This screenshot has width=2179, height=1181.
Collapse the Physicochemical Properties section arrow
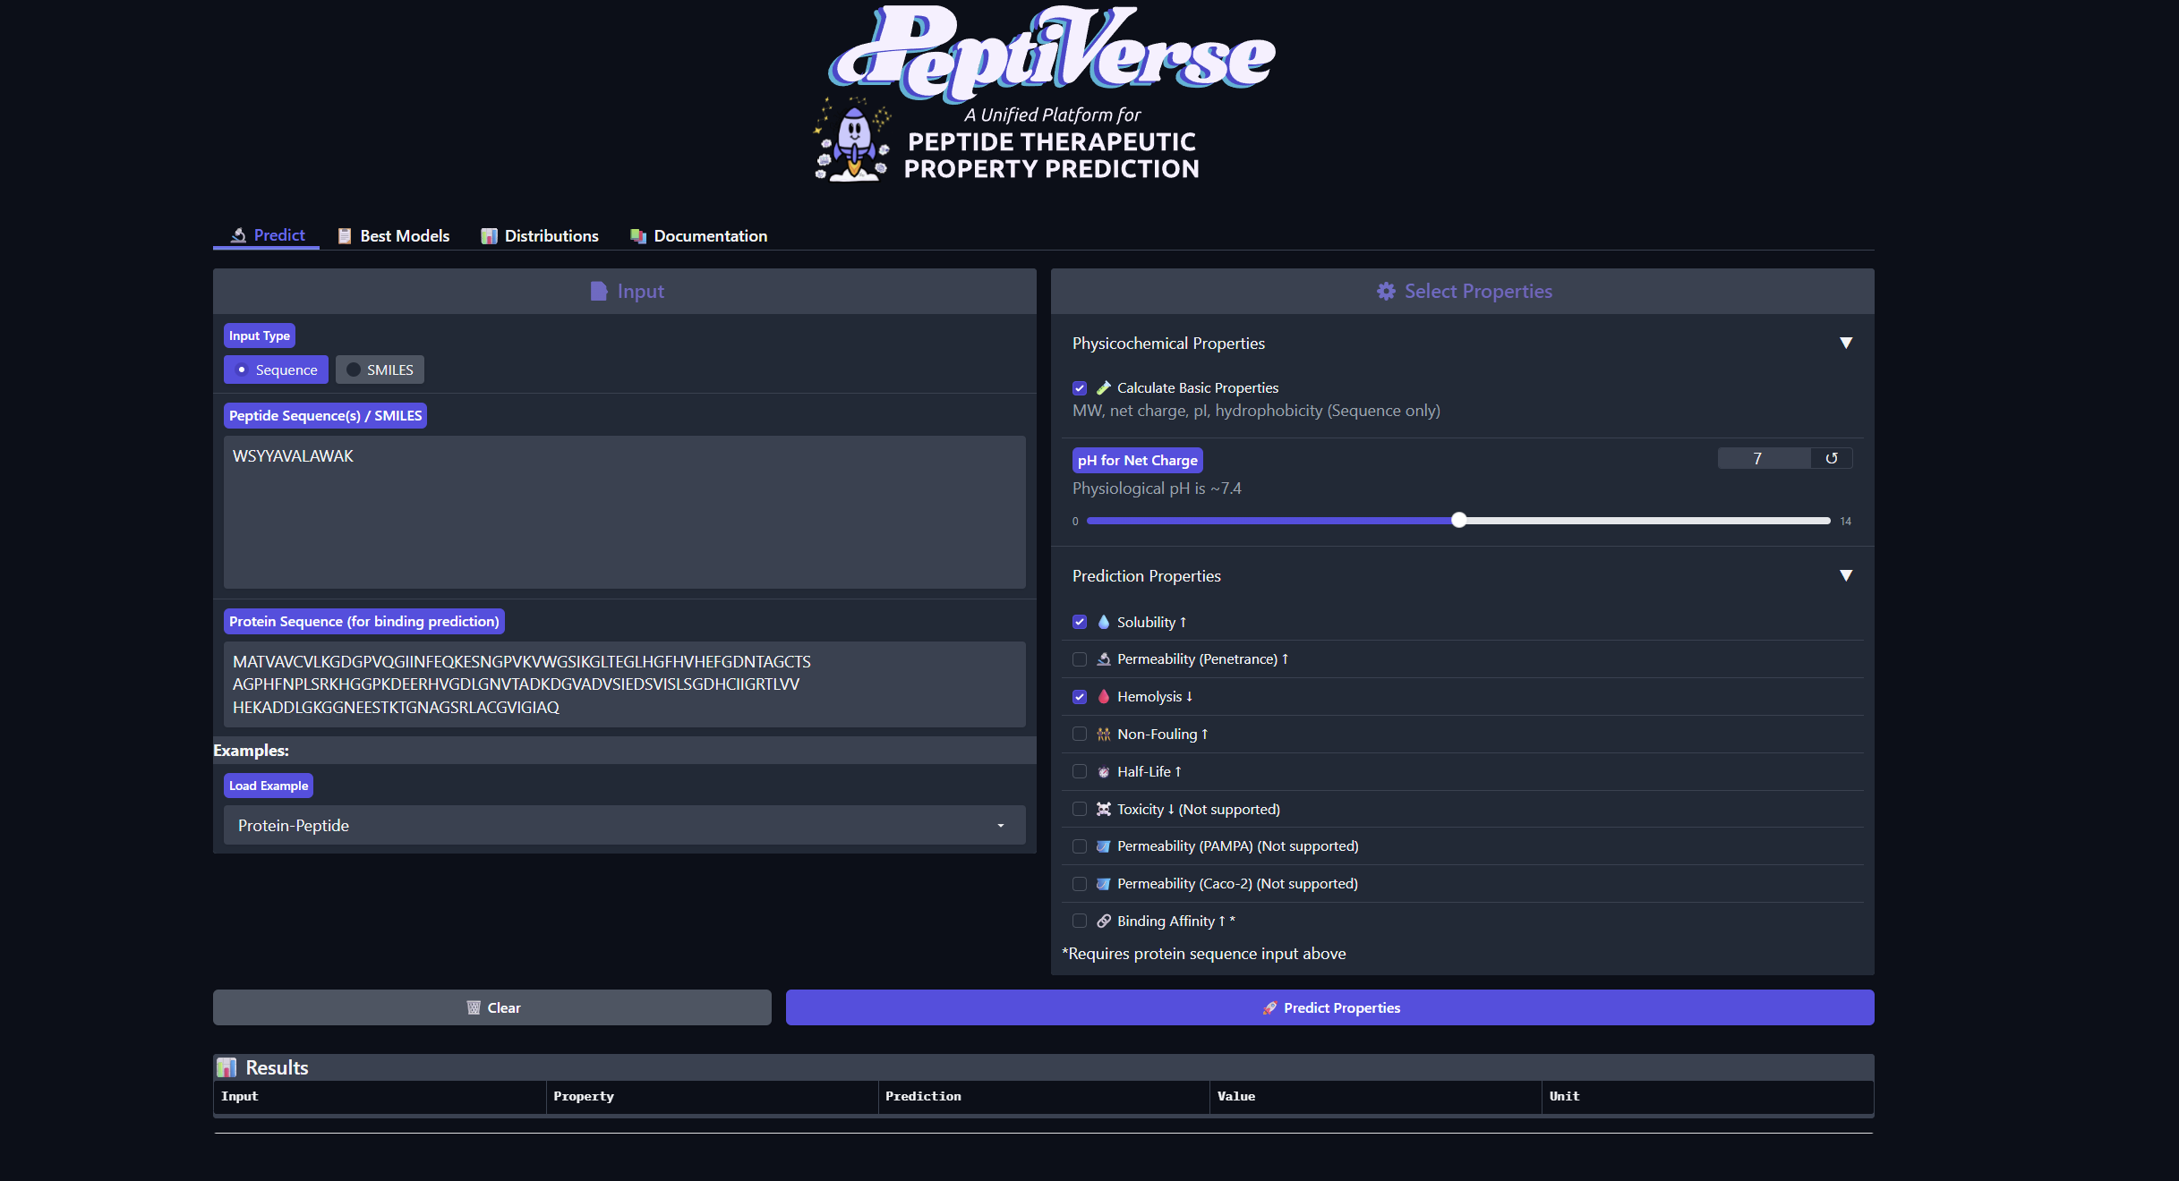click(1846, 343)
